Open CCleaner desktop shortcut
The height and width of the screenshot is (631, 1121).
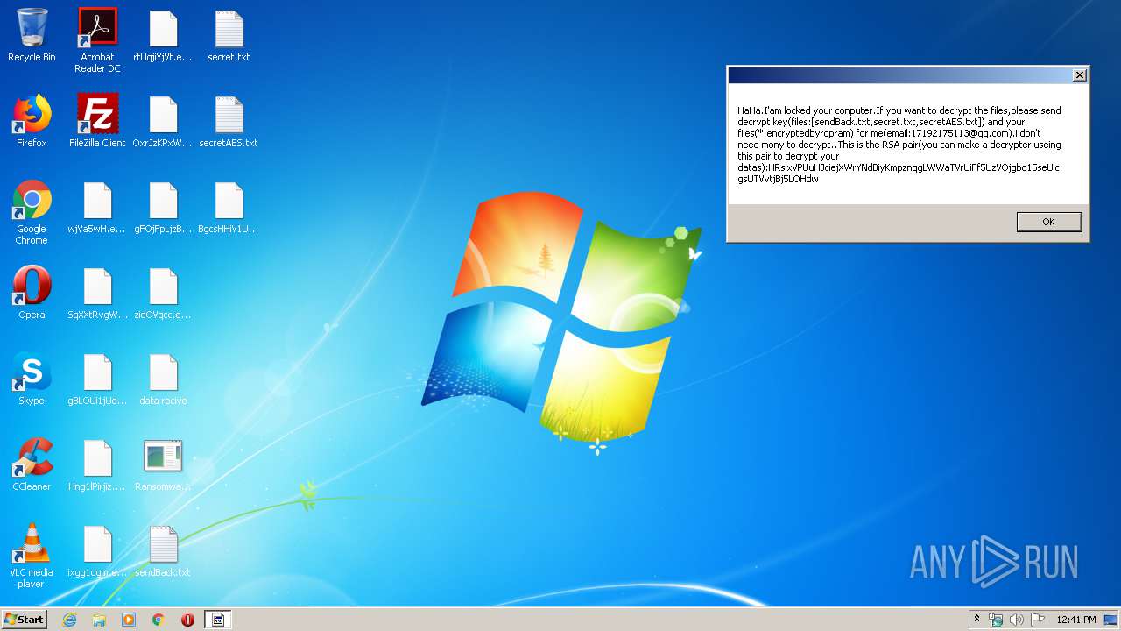(x=32, y=464)
